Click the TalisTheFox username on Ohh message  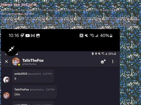(22, 89)
